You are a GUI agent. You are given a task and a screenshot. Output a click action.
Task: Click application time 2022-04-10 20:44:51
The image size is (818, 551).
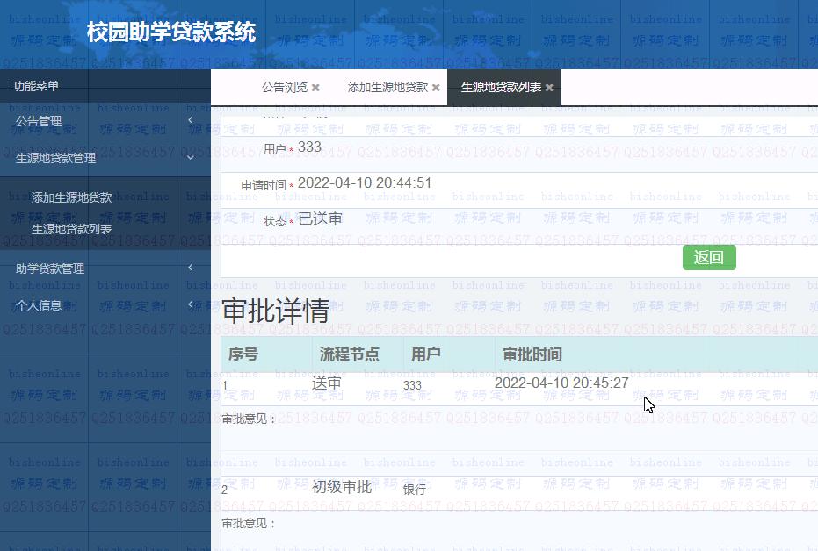[x=365, y=182]
